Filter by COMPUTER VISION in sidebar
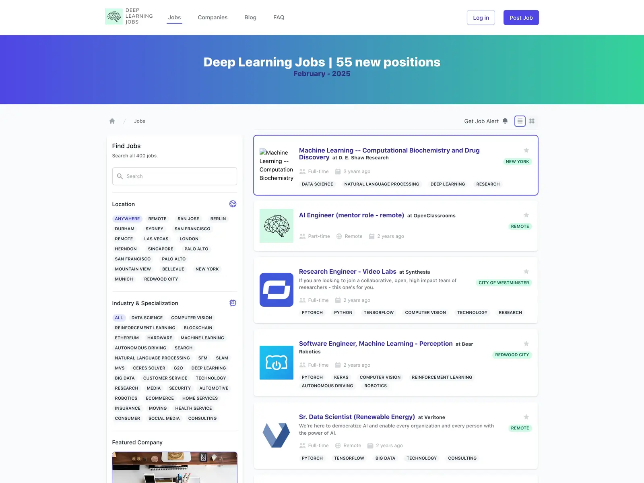Image resolution: width=644 pixels, height=483 pixels. [x=192, y=318]
